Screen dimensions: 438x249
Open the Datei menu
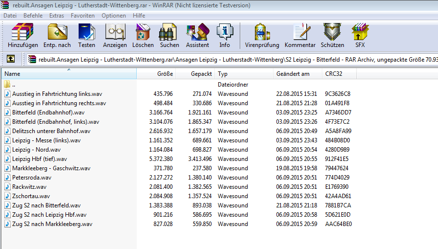[x=10, y=16]
